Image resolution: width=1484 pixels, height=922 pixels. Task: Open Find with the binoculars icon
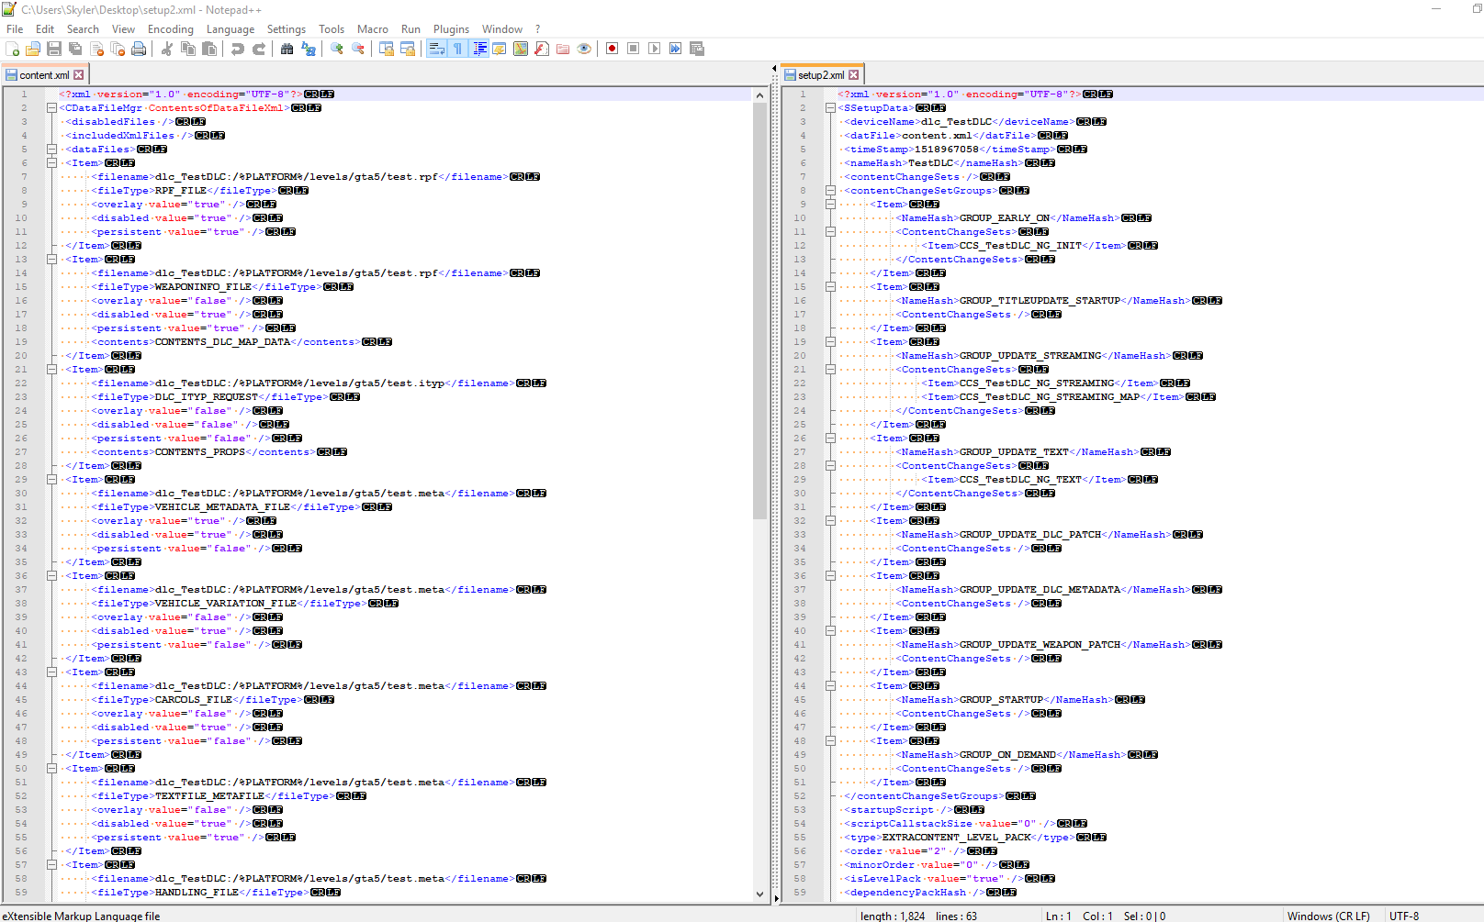point(287,49)
